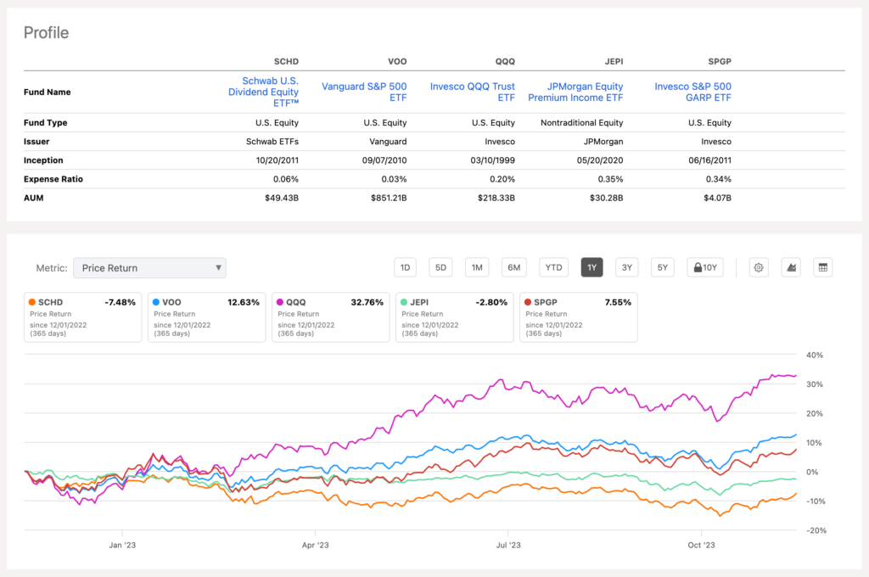The height and width of the screenshot is (577, 869).
Task: Click the SCHD column header
Action: pos(286,62)
